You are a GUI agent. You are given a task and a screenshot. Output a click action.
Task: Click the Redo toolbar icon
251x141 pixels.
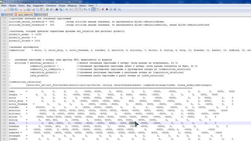tap(51, 9)
